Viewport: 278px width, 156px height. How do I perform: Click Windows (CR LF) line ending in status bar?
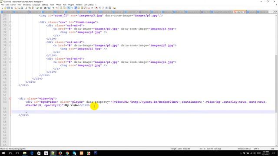244,149
